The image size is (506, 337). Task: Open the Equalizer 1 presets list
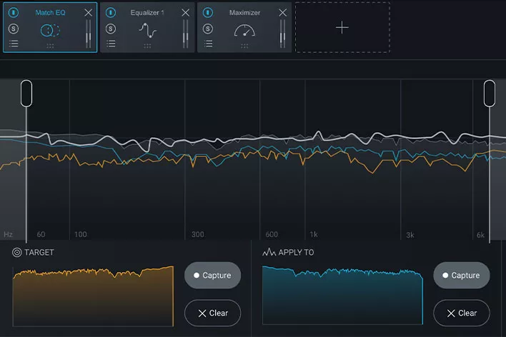[x=110, y=44]
